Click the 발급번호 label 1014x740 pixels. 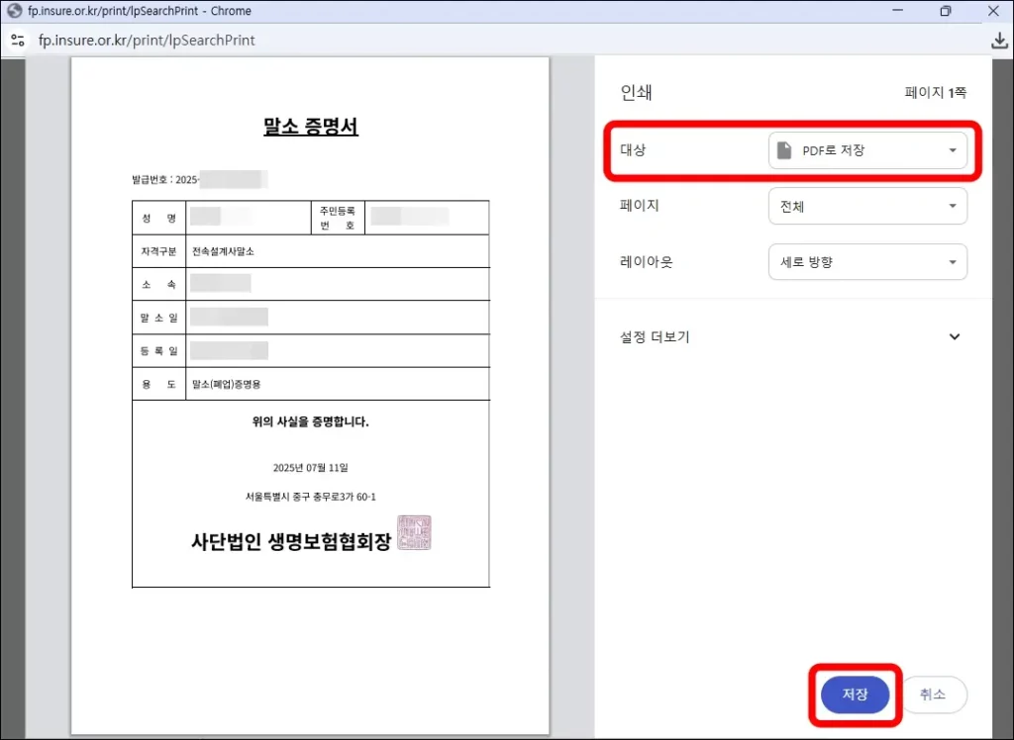(x=151, y=179)
